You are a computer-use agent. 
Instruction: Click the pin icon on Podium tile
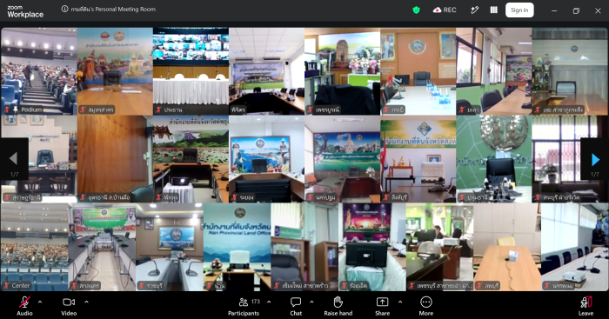(x=15, y=110)
